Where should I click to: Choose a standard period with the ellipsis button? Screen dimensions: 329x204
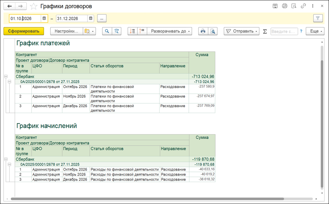click(102, 18)
